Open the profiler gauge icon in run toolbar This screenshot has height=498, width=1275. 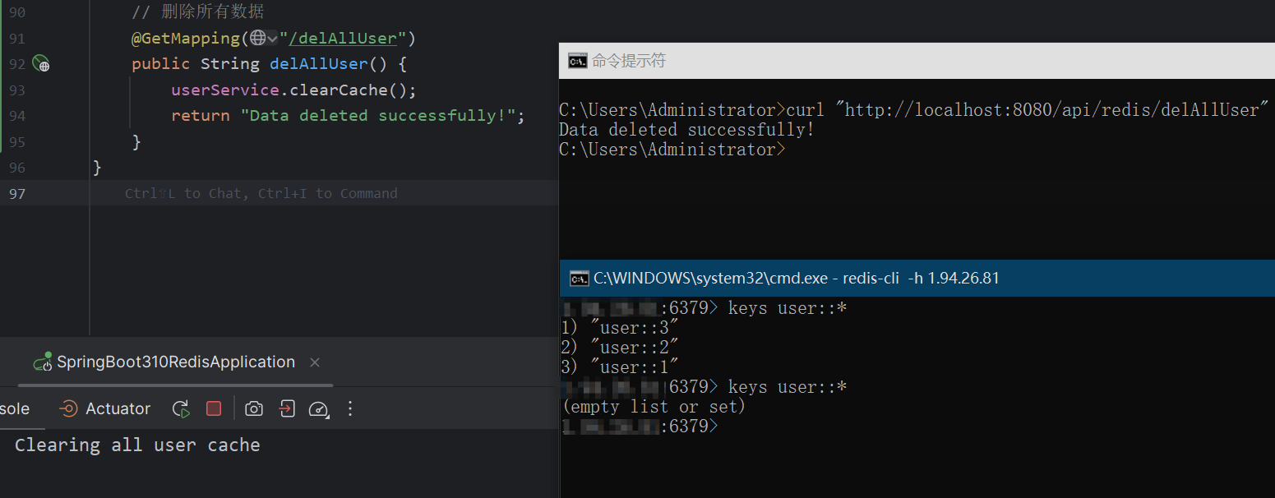[x=319, y=408]
